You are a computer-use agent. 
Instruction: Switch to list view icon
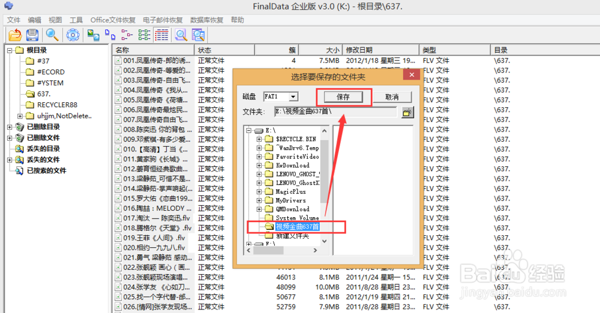144,35
